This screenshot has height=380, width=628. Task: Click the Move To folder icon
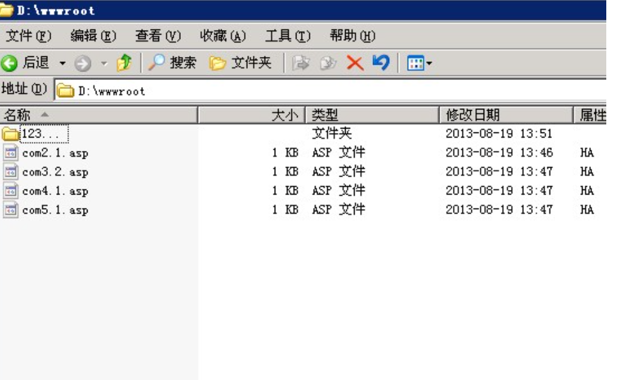[302, 63]
